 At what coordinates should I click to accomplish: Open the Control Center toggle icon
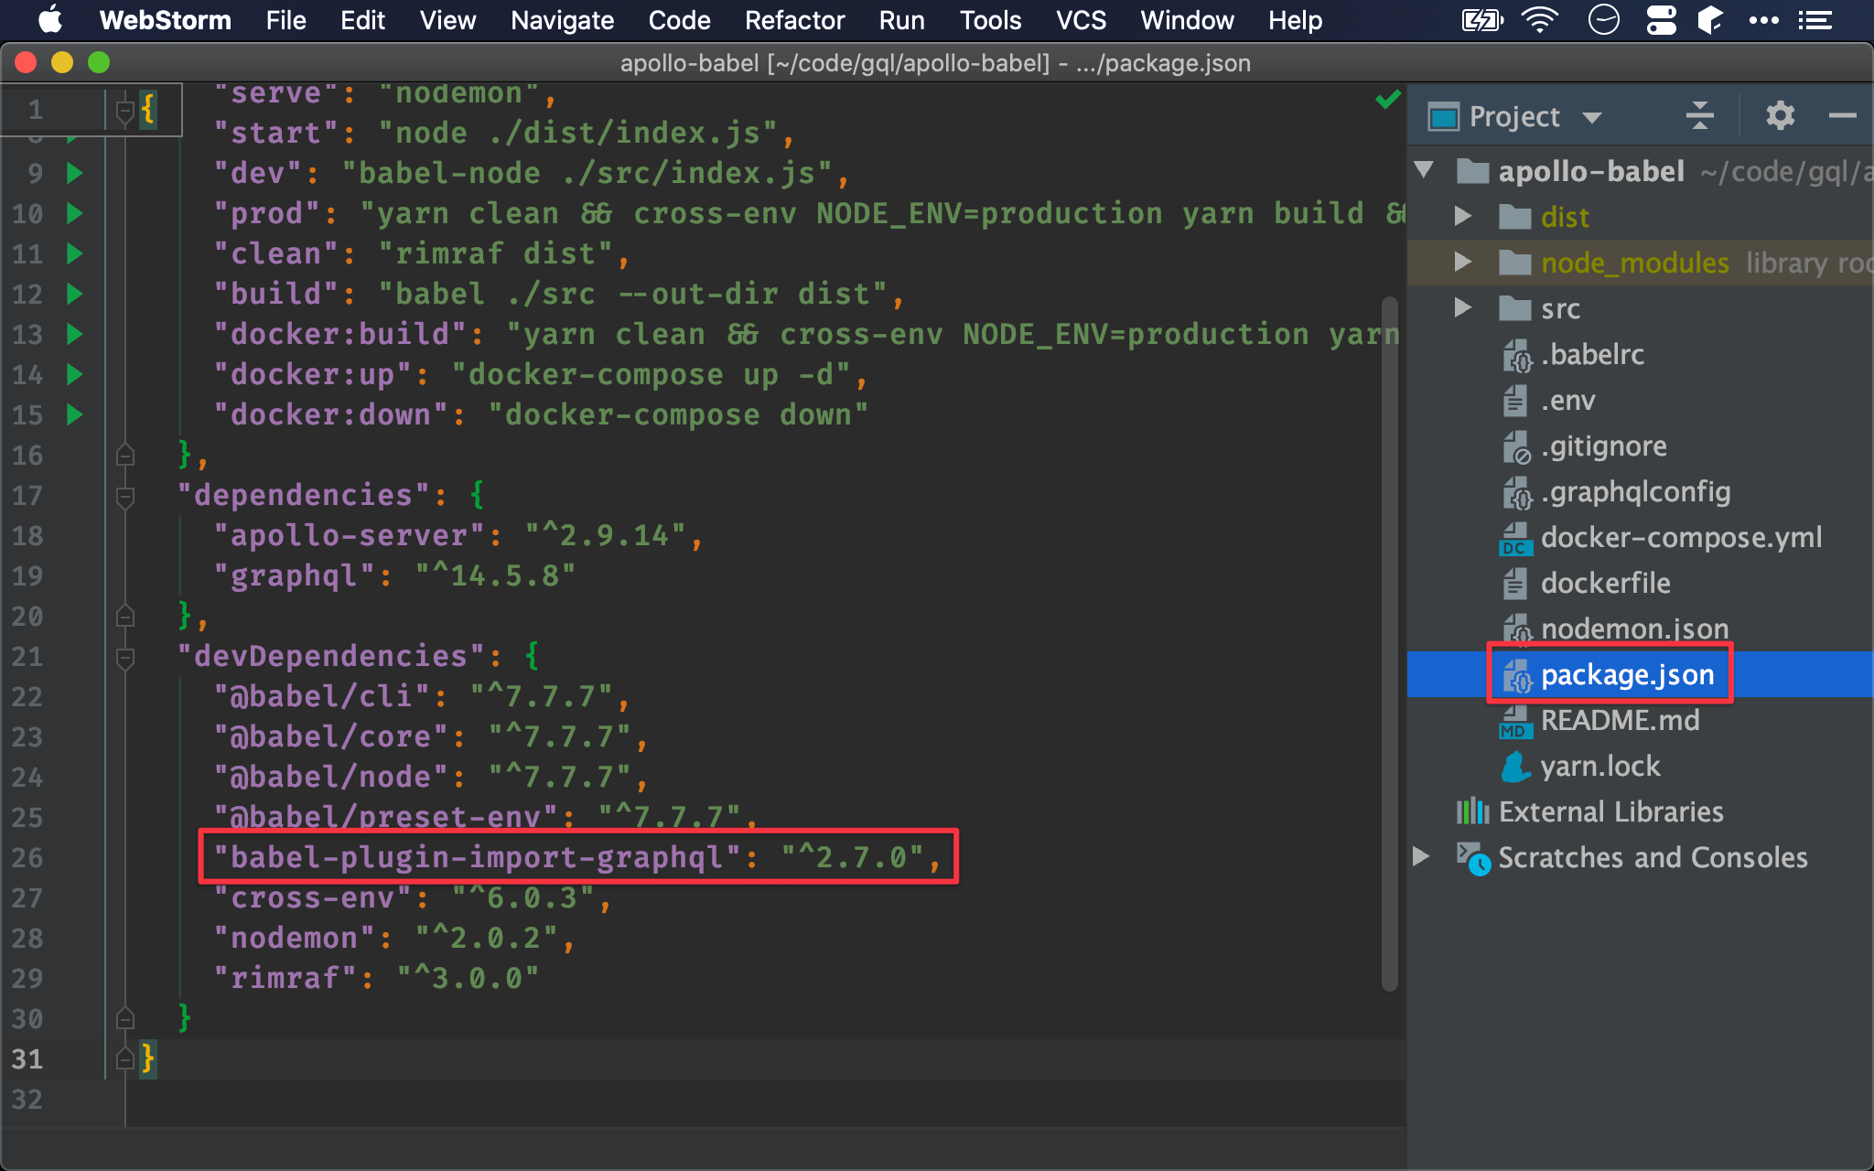[1661, 19]
